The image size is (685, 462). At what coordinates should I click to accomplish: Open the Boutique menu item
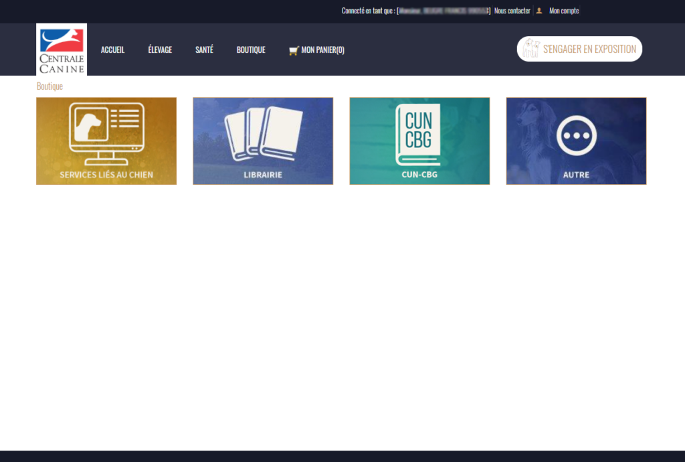click(x=251, y=50)
